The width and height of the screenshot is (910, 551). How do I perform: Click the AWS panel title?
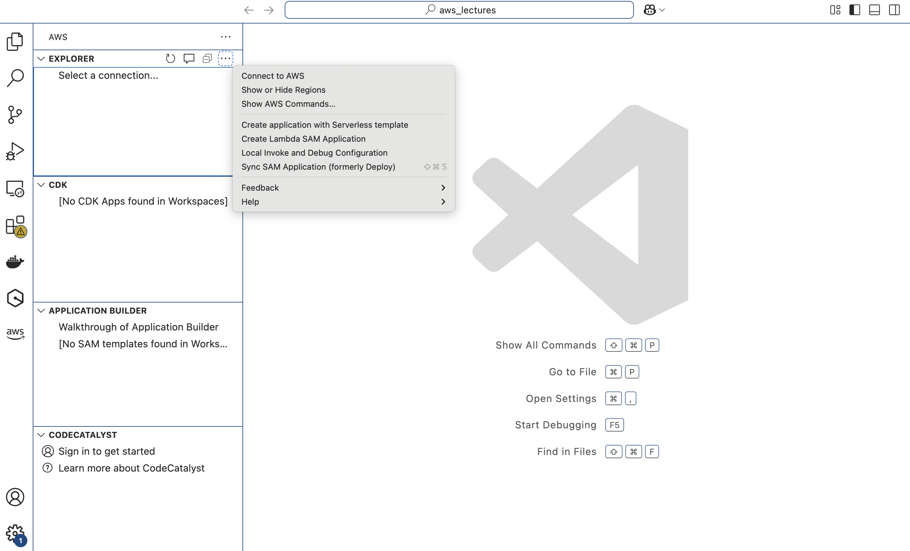click(58, 37)
